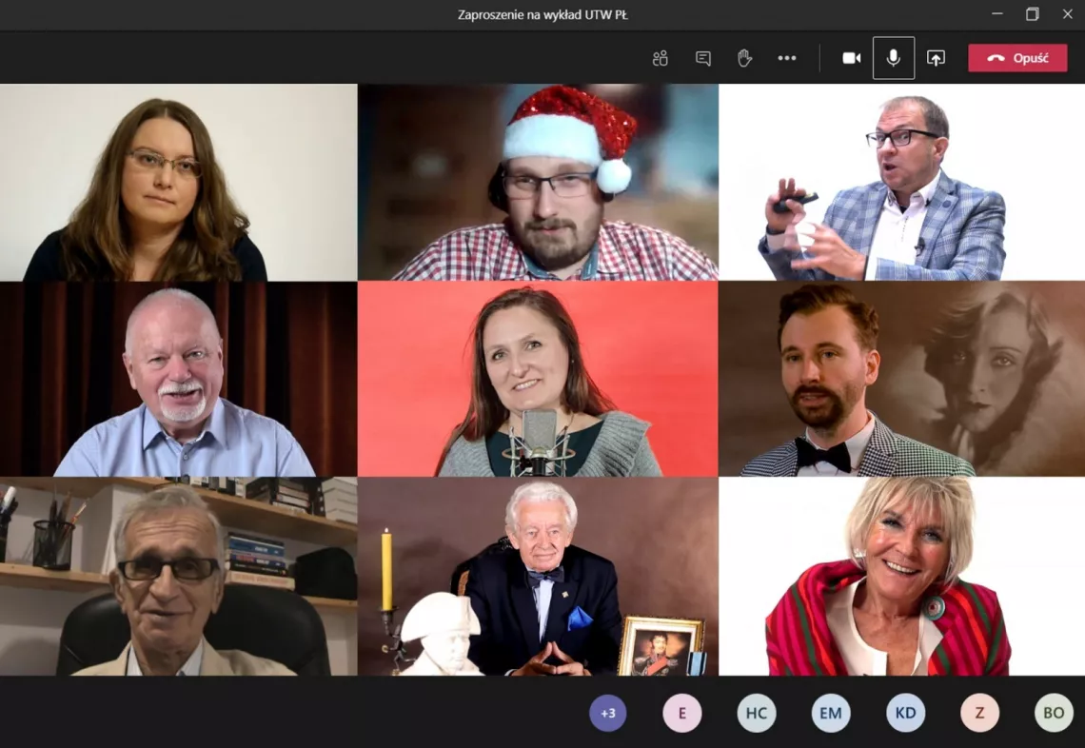Select participant avatar KD
The width and height of the screenshot is (1085, 748).
(905, 713)
